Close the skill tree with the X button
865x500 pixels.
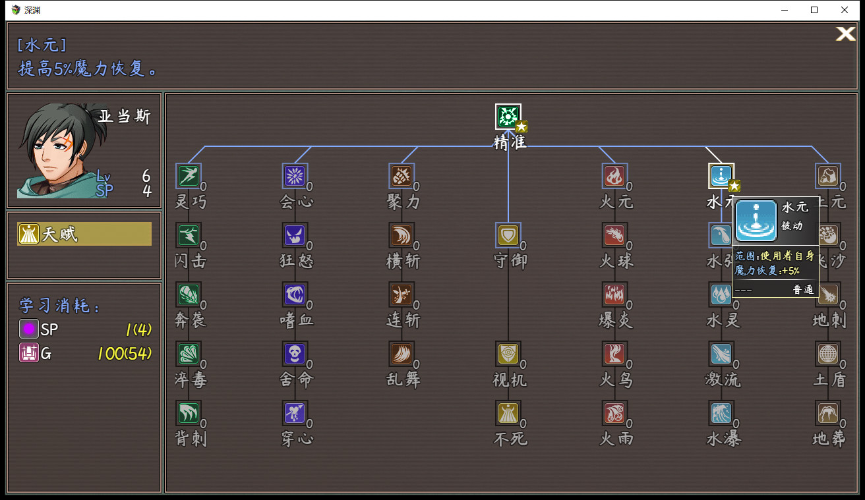point(845,34)
